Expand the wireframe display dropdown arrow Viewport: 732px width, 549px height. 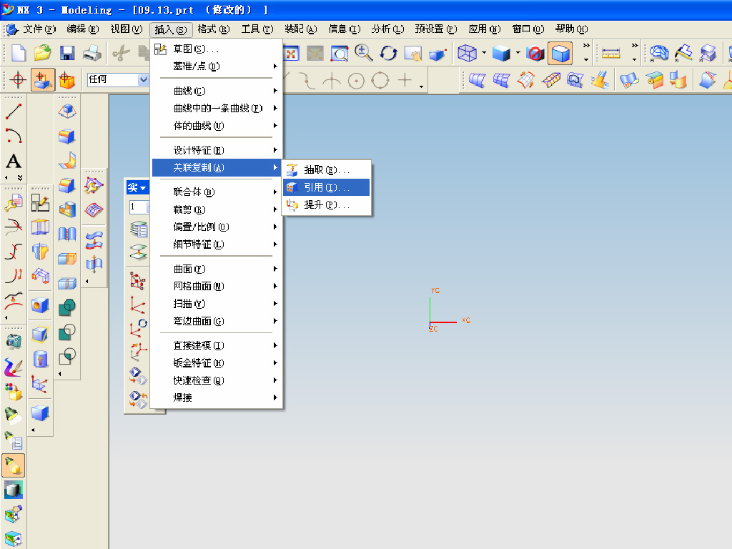pyautogui.click(x=484, y=53)
